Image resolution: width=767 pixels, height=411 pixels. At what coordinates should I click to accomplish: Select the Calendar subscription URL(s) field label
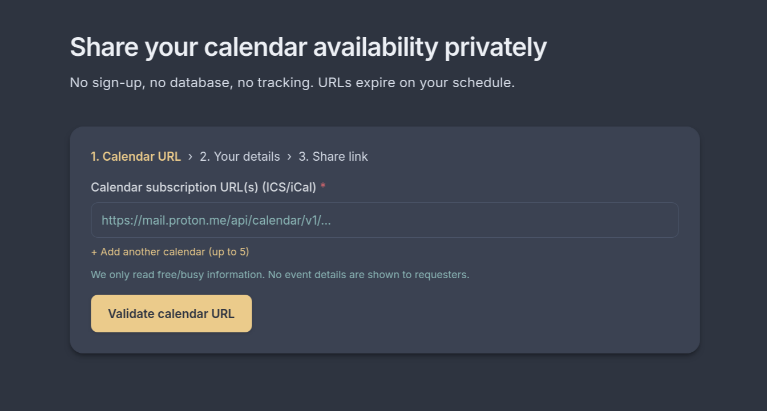click(203, 187)
